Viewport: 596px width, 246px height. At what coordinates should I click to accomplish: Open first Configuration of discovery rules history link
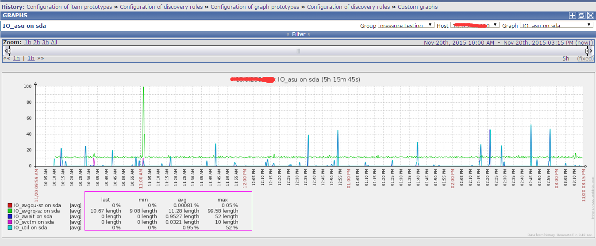161,7
